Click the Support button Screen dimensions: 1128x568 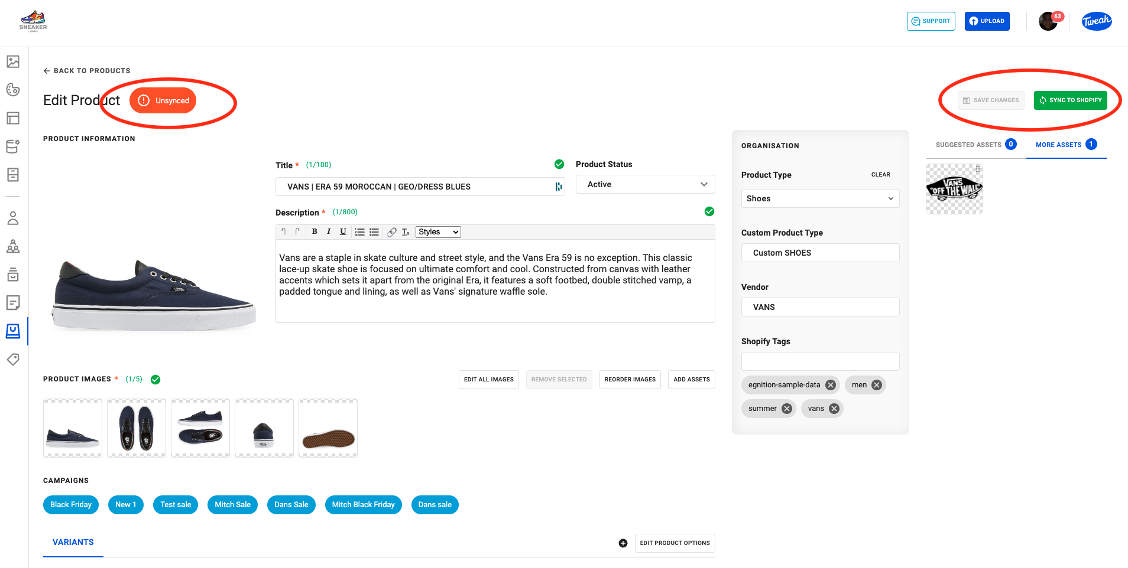pyautogui.click(x=931, y=21)
